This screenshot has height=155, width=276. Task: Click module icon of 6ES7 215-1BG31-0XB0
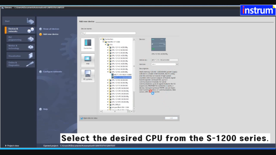pyautogui.click(x=112, y=75)
